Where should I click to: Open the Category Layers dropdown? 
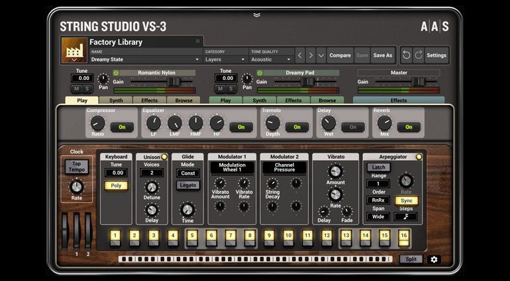coord(225,60)
